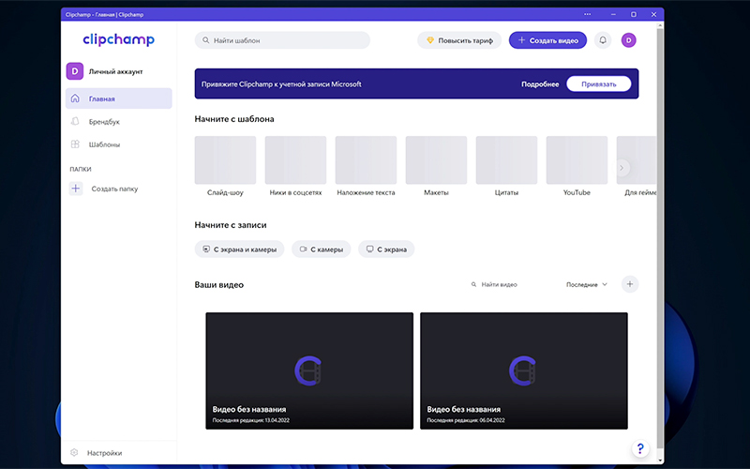Screen dimensions: 750x469
Task: Click the plus icon next to Создать папку
Action: point(76,189)
